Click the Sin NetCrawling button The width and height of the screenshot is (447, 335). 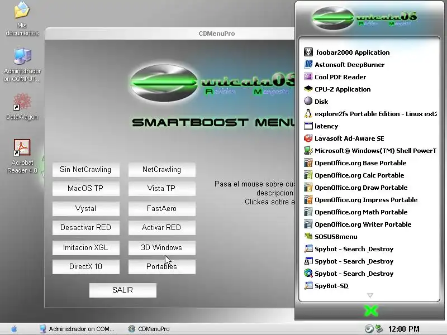[x=86, y=170]
